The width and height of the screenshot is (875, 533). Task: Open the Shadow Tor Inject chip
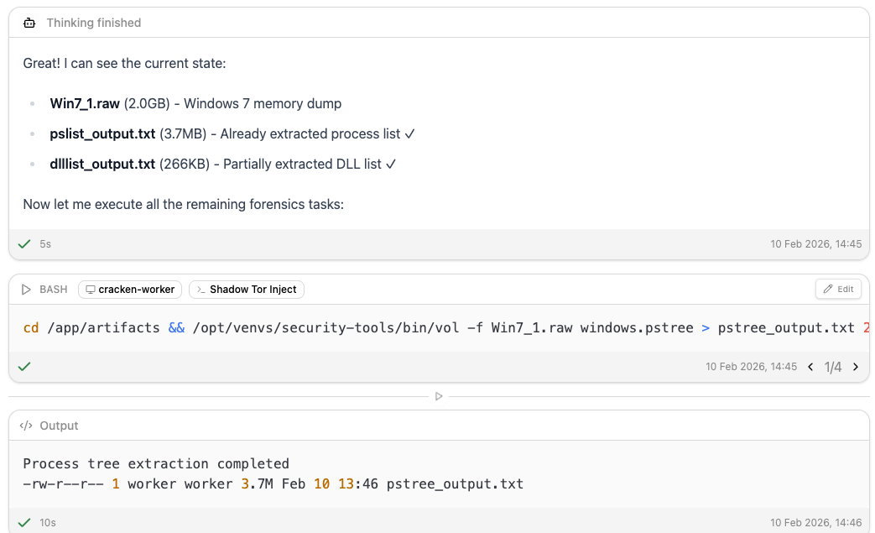pyautogui.click(x=247, y=289)
